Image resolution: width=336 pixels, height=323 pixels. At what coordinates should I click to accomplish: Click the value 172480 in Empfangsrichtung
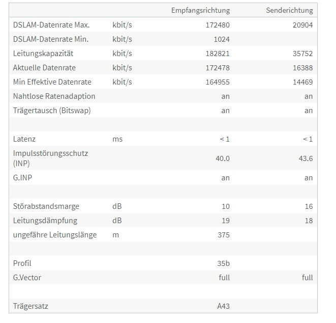(218, 25)
